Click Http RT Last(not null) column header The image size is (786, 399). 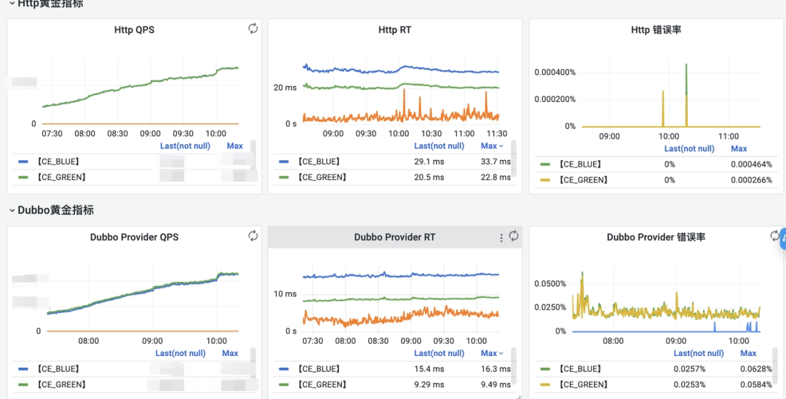coord(439,146)
